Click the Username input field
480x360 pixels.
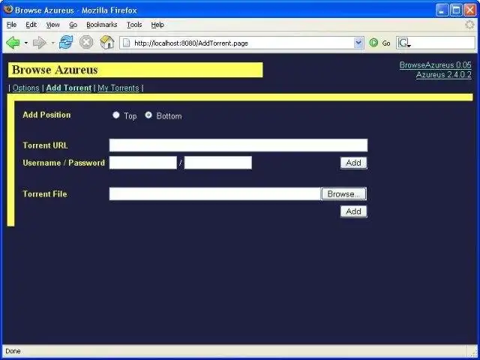(143, 163)
